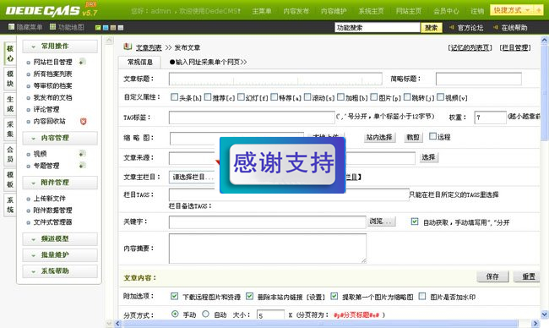Collapse the 常用操作 sidebar section

pos(60,46)
